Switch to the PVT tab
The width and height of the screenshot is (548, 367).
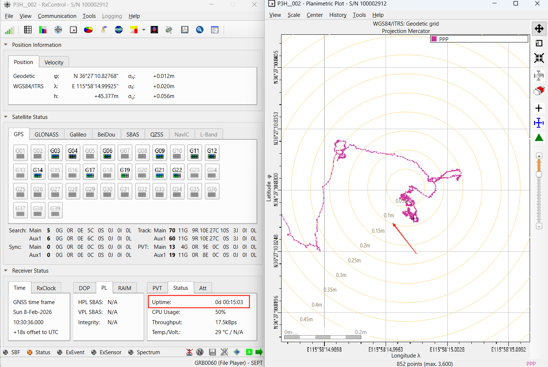[157, 288]
